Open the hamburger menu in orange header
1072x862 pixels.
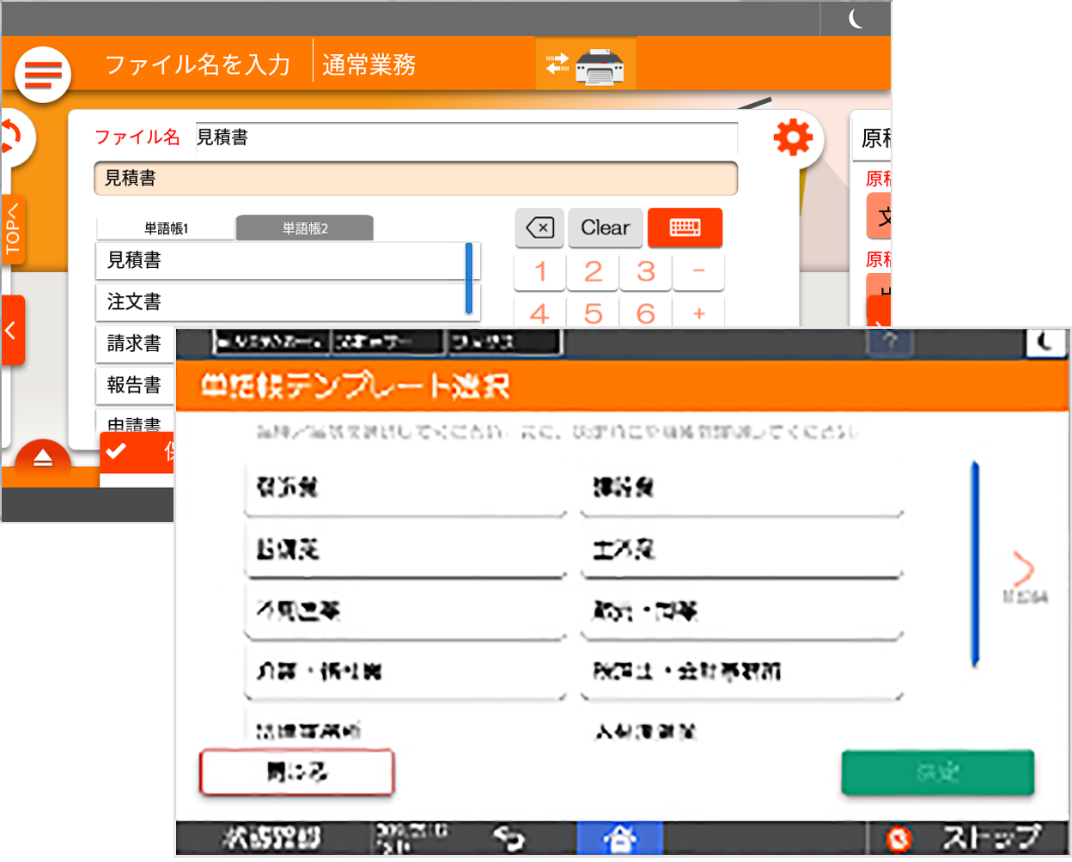click(43, 75)
